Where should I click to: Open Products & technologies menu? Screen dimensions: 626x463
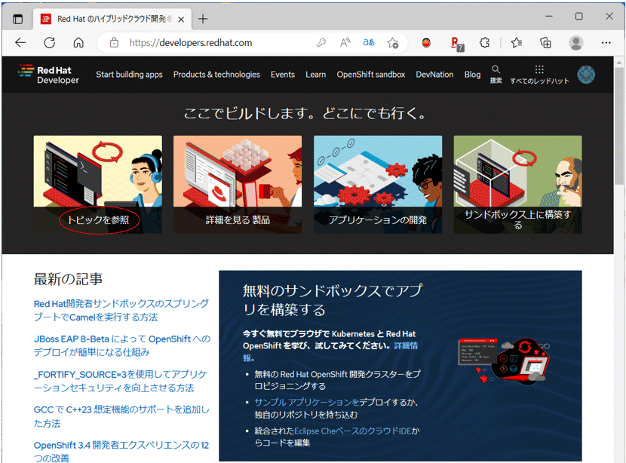click(x=216, y=75)
